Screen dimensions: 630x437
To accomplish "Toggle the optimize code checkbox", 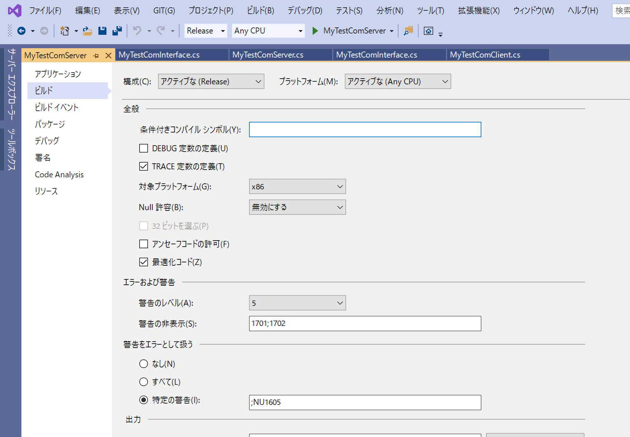I will tap(144, 262).
